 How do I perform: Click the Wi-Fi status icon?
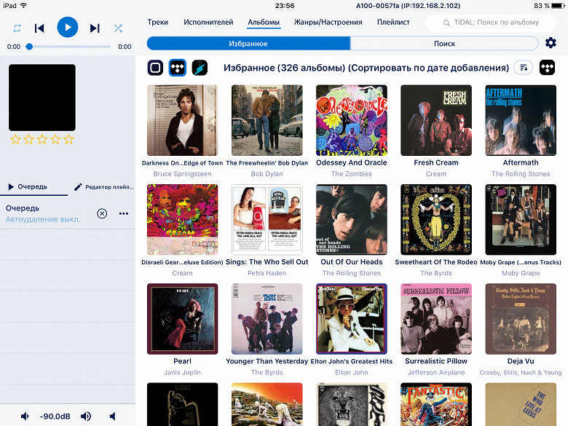coord(23,5)
